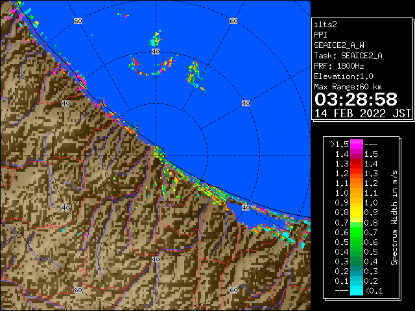Pick the cyan swatch for widths below 0.1
Screen dimensions: 415x311
coord(357,290)
